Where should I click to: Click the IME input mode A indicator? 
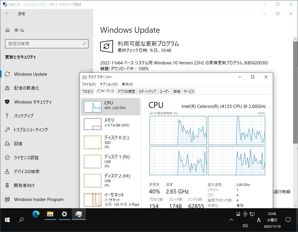click(x=259, y=220)
